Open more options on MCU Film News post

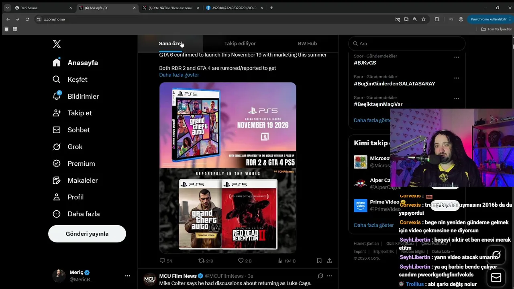tap(330, 276)
